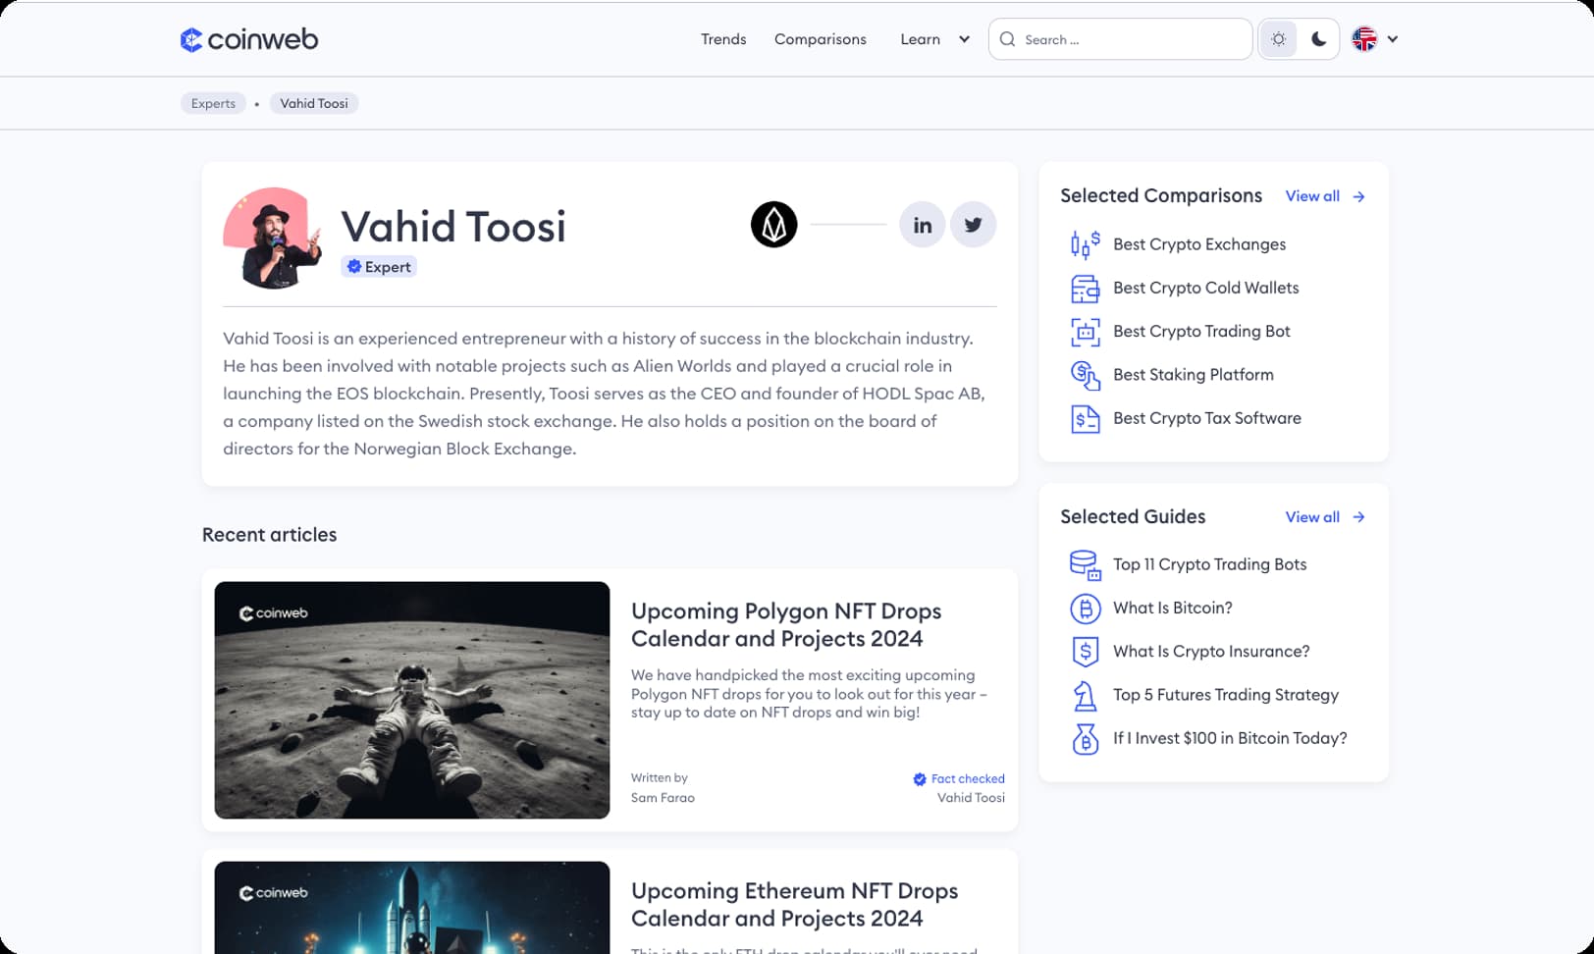
Task: Click the Vahid Toosi breadcrumb
Action: click(x=314, y=103)
